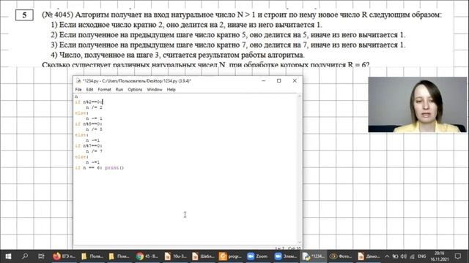This screenshot has height=263, width=469.
Task: Open the Format menu in IDLE
Action: (104, 89)
